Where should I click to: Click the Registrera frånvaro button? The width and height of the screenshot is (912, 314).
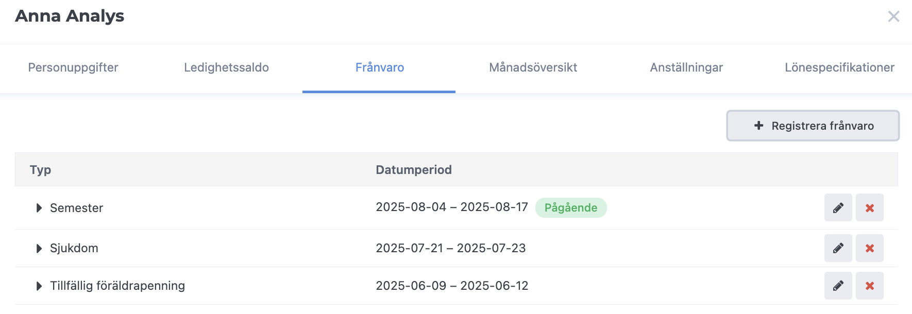coord(813,126)
